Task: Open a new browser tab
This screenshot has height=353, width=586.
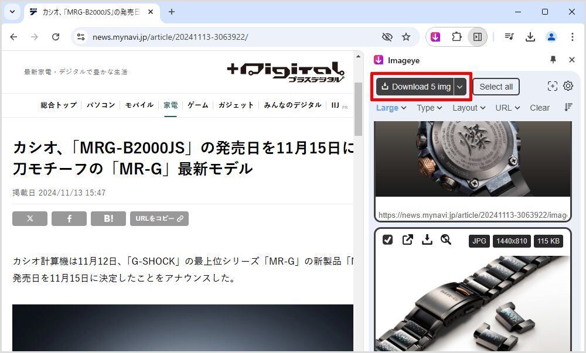Action: pos(172,12)
